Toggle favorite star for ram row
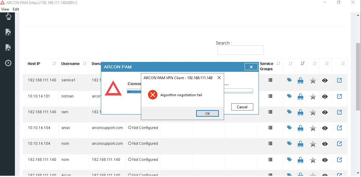Screen dimensions: 361x177 click(x=313, y=112)
